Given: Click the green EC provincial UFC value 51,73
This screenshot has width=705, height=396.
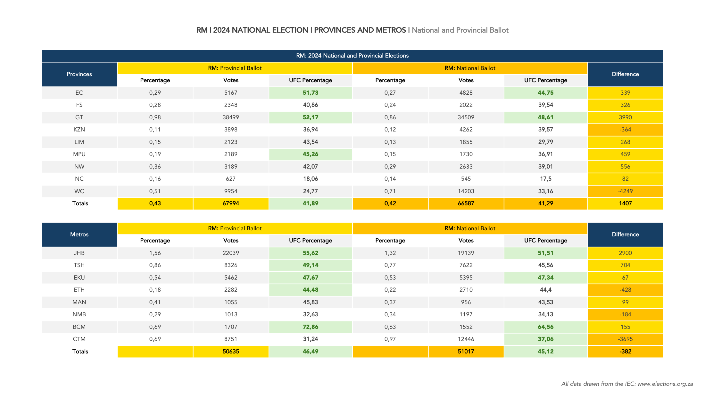Looking at the screenshot, I should pos(310,93).
